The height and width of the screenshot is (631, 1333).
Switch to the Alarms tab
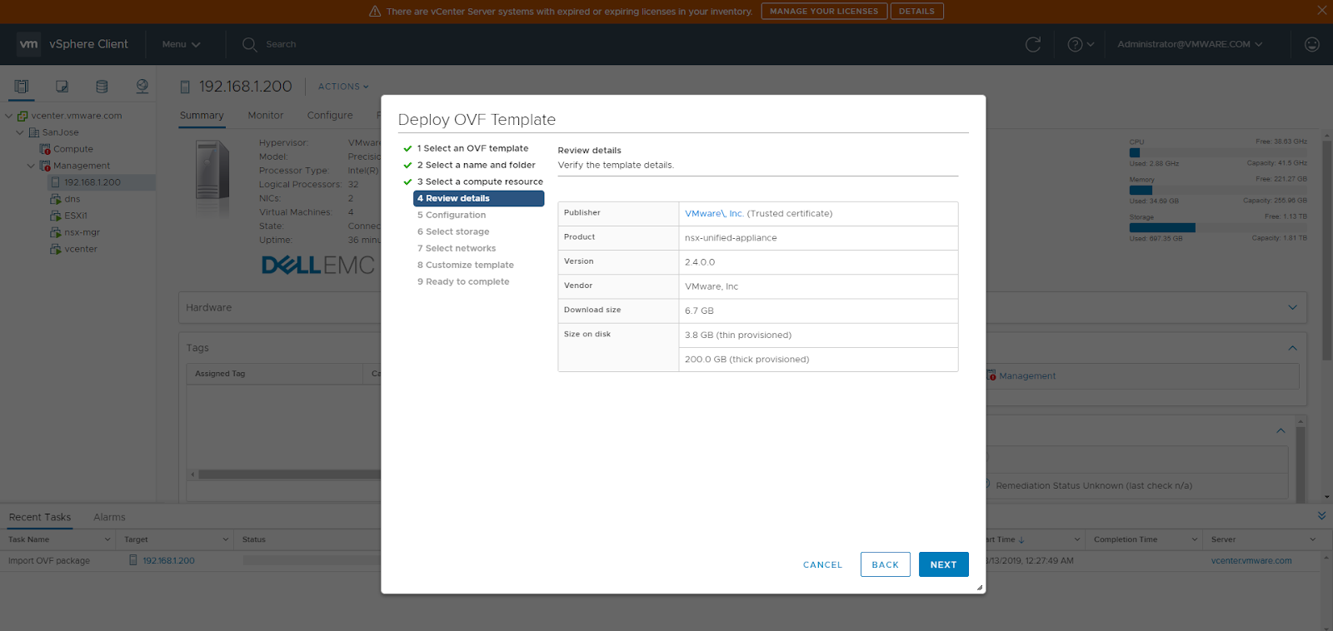(x=109, y=517)
